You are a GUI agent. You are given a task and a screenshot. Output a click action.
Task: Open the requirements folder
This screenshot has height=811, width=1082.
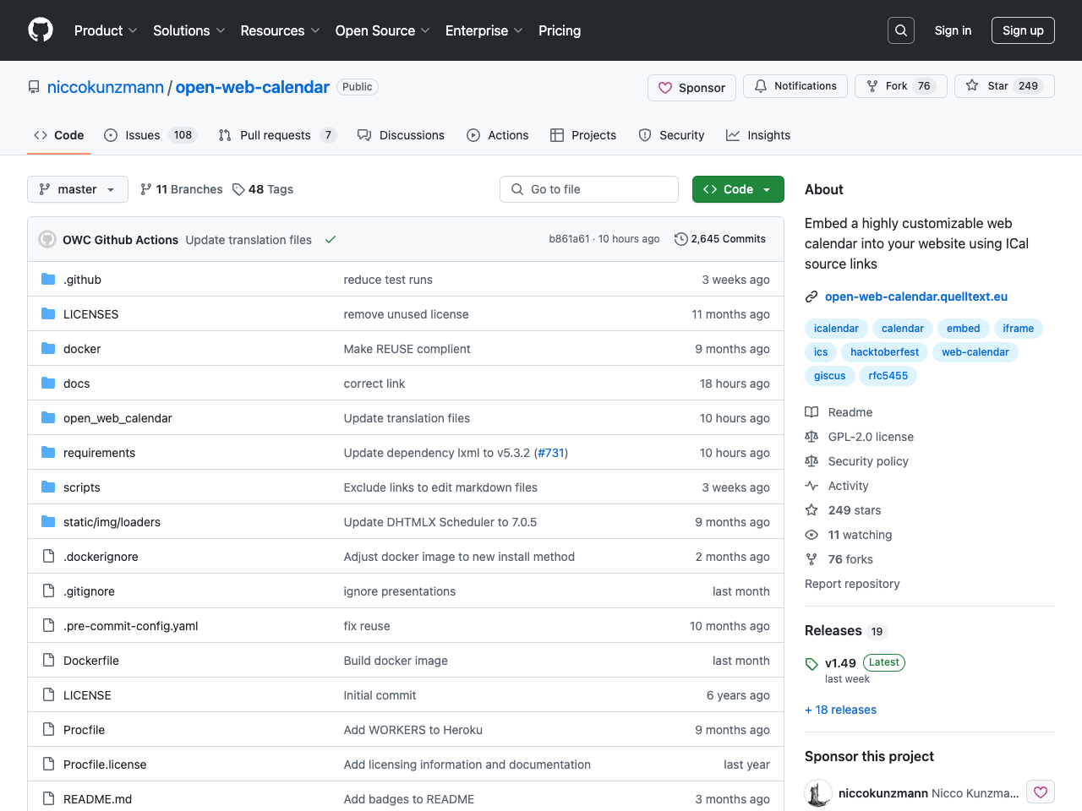[99, 452]
